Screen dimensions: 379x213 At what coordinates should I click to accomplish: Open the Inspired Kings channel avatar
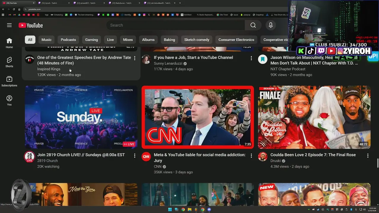pos(29,59)
